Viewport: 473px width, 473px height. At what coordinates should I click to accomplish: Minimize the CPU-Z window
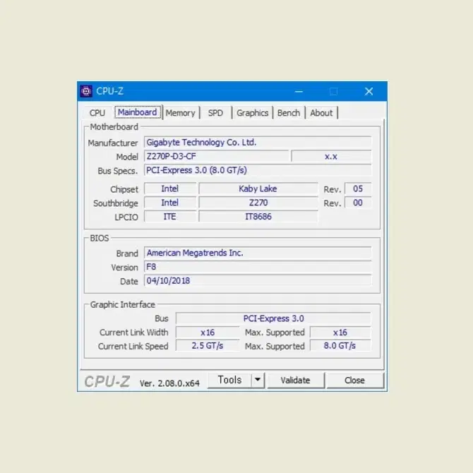click(x=299, y=91)
